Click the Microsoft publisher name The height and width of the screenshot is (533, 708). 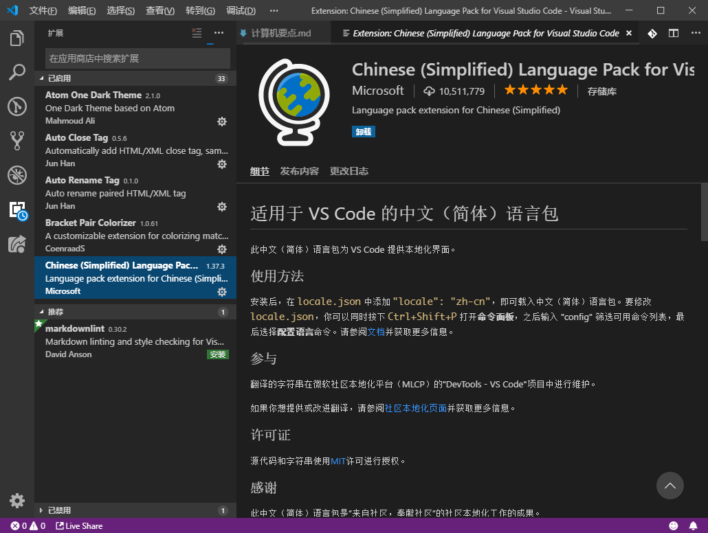click(378, 91)
